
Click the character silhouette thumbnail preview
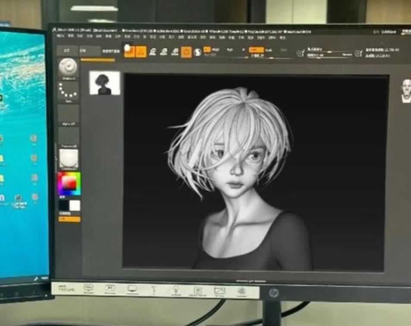click(104, 83)
